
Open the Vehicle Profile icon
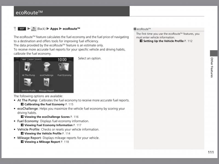coord(28,83)
